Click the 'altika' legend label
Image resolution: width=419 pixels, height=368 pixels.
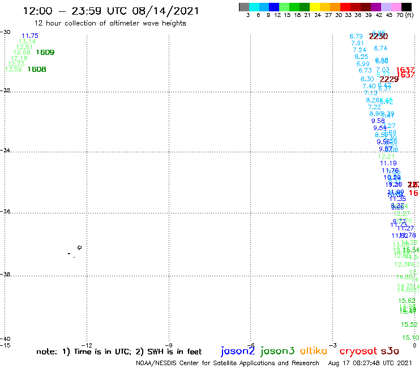[x=314, y=351]
